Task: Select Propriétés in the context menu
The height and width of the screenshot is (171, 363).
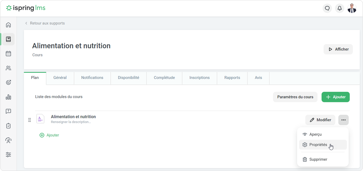Action: point(318,145)
